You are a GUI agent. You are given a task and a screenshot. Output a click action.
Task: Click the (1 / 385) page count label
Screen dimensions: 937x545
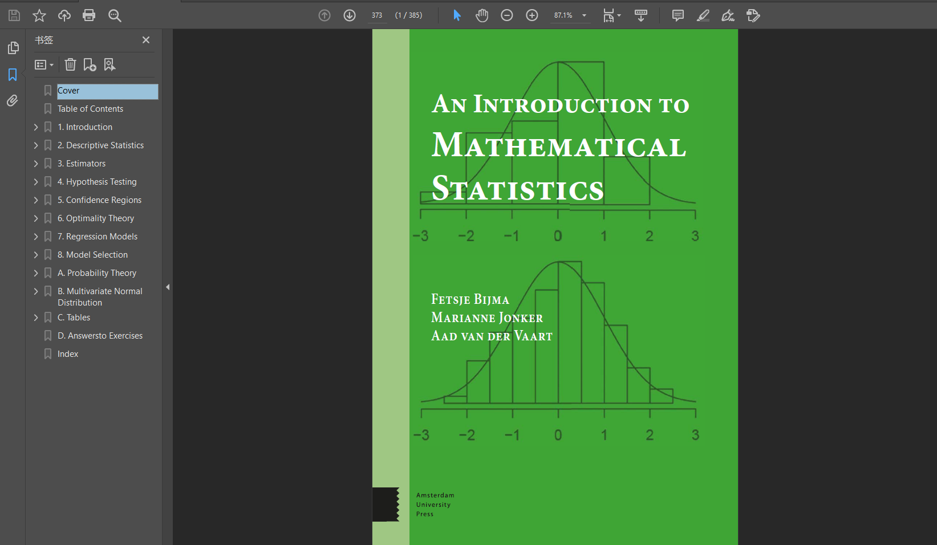tap(408, 15)
